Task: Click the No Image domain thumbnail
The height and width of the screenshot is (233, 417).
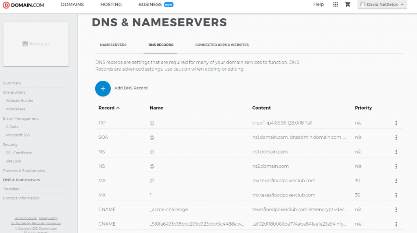Action: pos(36,44)
